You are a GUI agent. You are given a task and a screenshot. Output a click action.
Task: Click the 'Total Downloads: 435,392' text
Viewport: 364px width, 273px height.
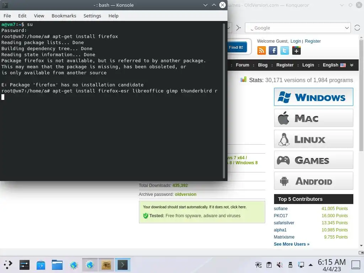[163, 186]
